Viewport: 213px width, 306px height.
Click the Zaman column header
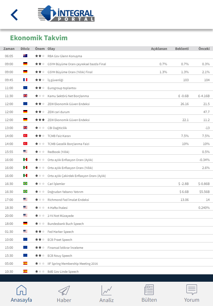click(x=9, y=49)
